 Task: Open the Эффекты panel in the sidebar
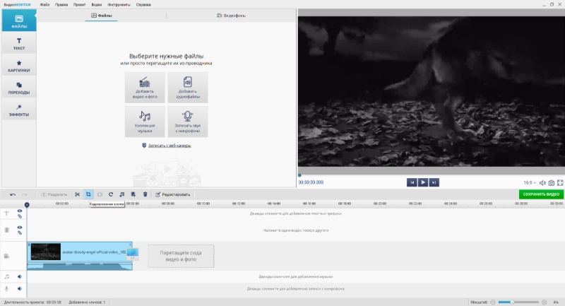click(19, 109)
